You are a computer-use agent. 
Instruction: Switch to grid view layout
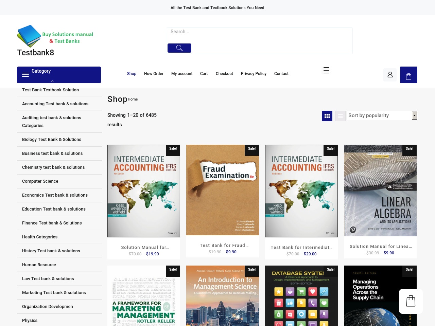coord(327,116)
